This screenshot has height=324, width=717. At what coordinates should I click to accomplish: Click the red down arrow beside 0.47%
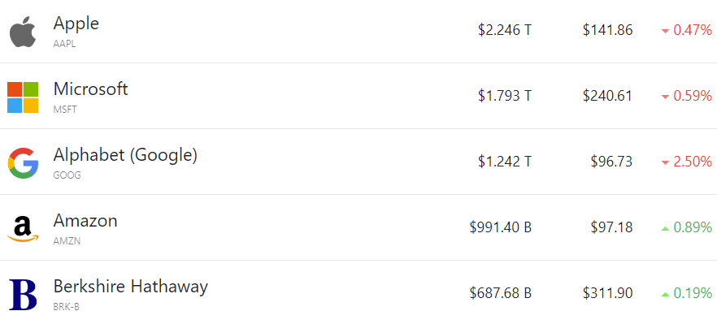tap(665, 31)
